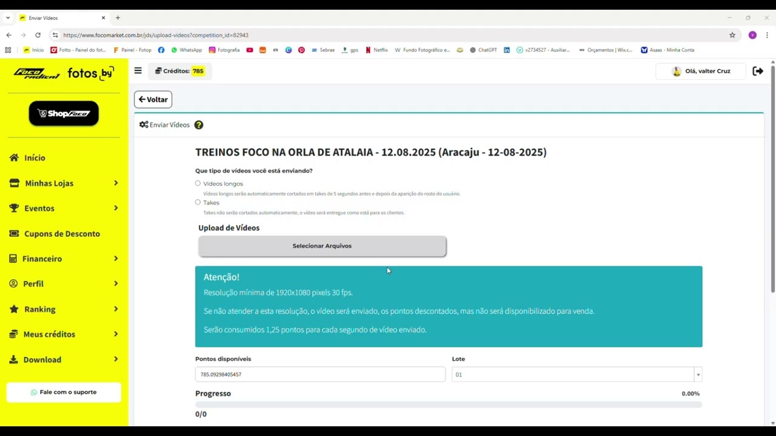The width and height of the screenshot is (776, 436).
Task: Open the Sebrae bookmark
Action: point(323,50)
